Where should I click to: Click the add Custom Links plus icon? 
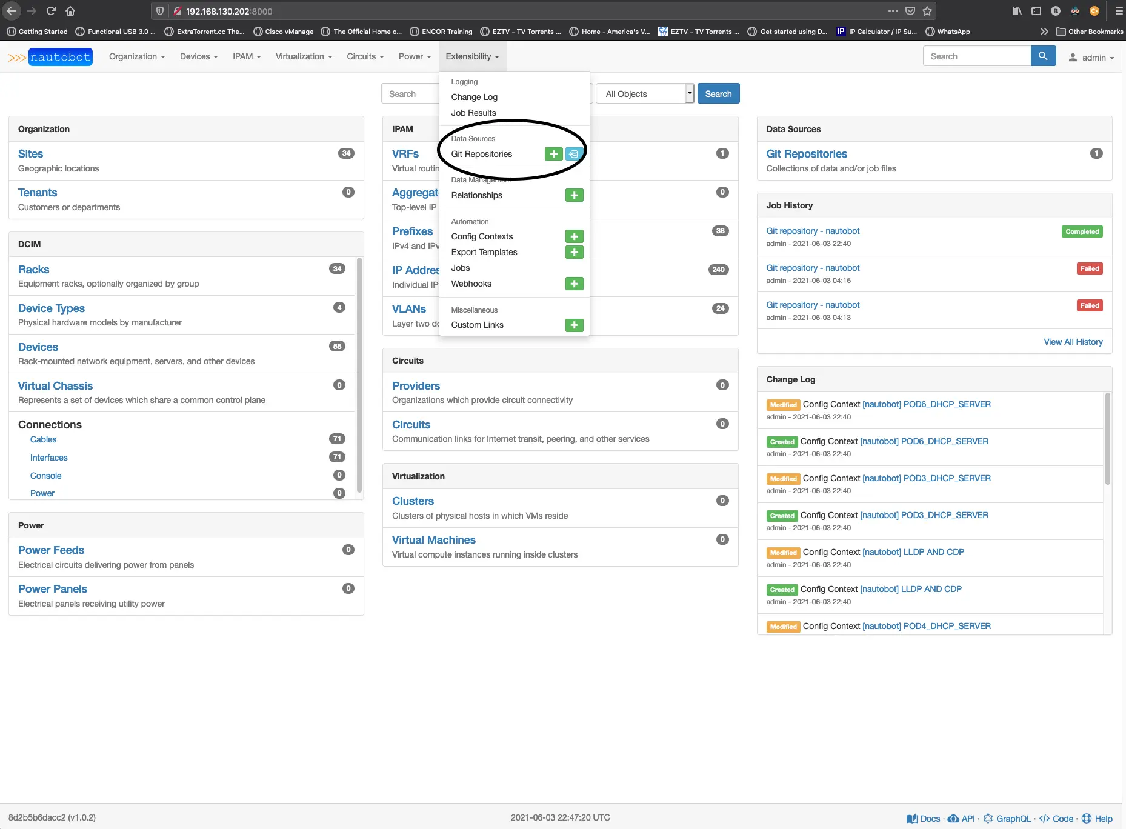tap(573, 325)
